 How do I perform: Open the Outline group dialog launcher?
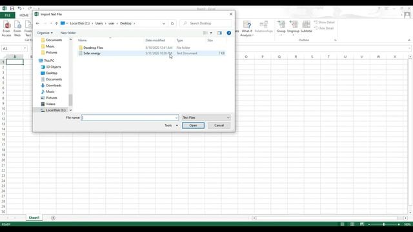(336, 40)
